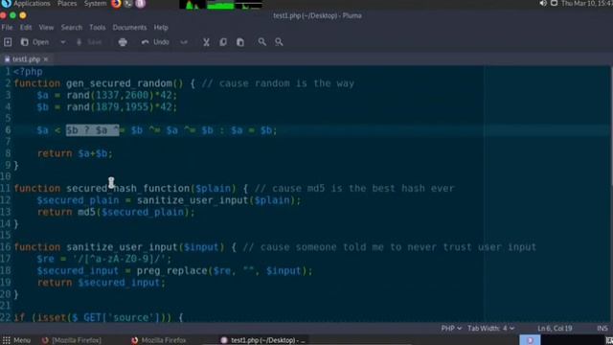Click the "cause random is the way" comment
This screenshot has height=345, width=613.
click(279, 83)
